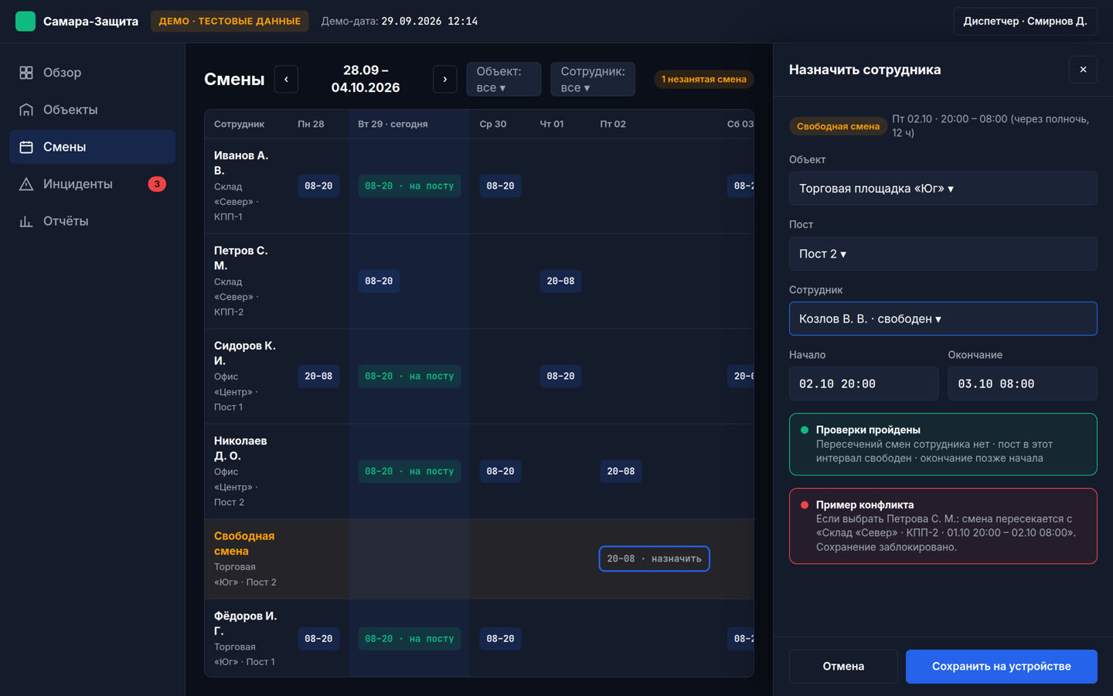Click the Пример конфликта warning box
The height and width of the screenshot is (696, 1113).
coord(943,526)
